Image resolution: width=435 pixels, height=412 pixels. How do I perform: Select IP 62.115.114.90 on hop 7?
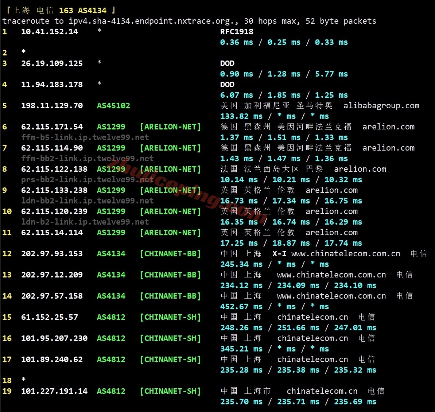[52, 148]
